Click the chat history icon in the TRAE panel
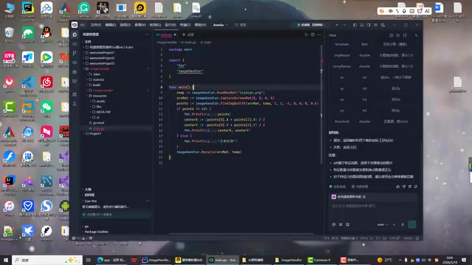This screenshot has height=265, width=472. pos(398,35)
